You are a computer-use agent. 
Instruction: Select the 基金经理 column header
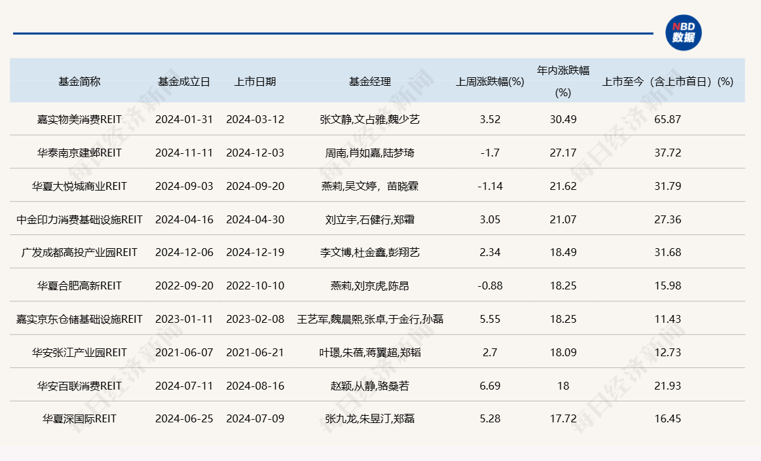tap(369, 82)
